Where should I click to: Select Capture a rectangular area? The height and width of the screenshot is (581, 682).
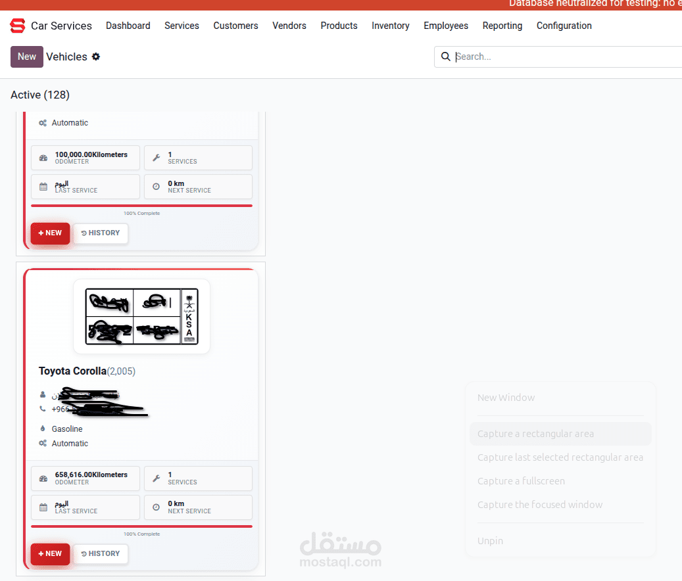pos(560,434)
